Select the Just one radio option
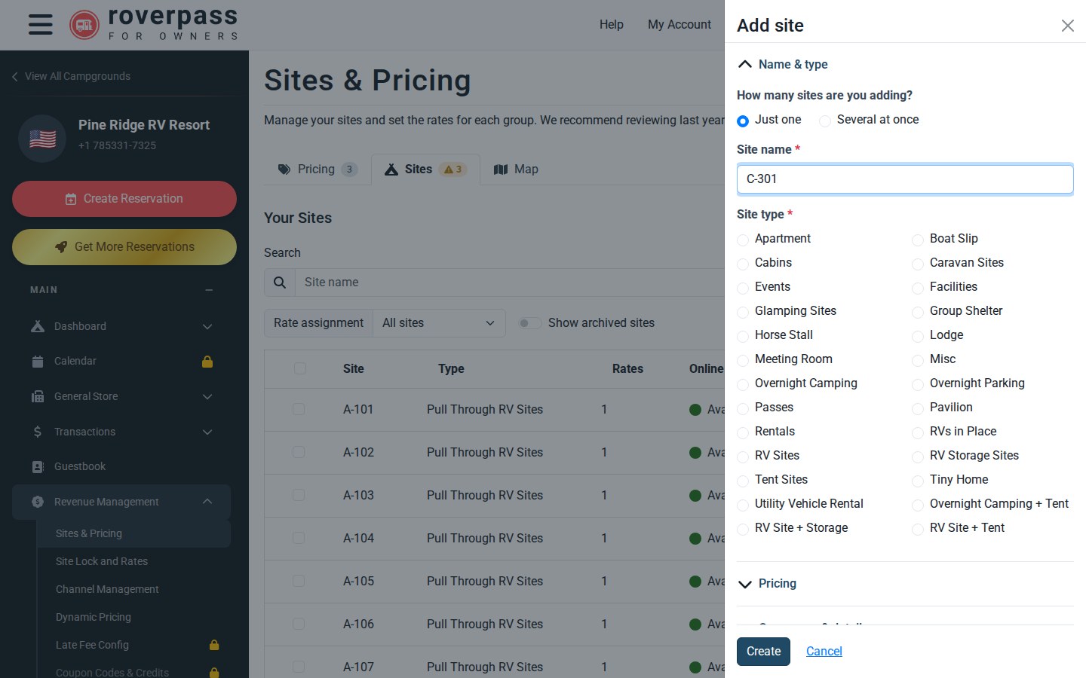 coord(743,121)
